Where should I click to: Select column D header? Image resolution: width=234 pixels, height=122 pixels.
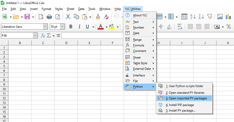[66, 43]
